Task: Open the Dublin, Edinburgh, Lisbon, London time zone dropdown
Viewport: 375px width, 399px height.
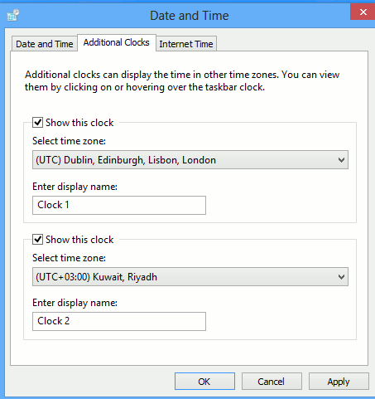Action: 190,160
